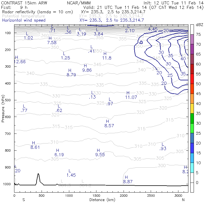
Task: Click the 'Distance (km)' axis title
Action: click(102, 200)
